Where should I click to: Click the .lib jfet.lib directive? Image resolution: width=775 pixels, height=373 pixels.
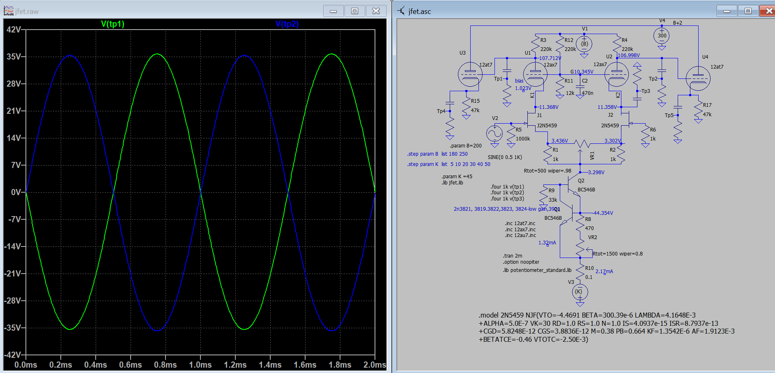click(x=452, y=183)
